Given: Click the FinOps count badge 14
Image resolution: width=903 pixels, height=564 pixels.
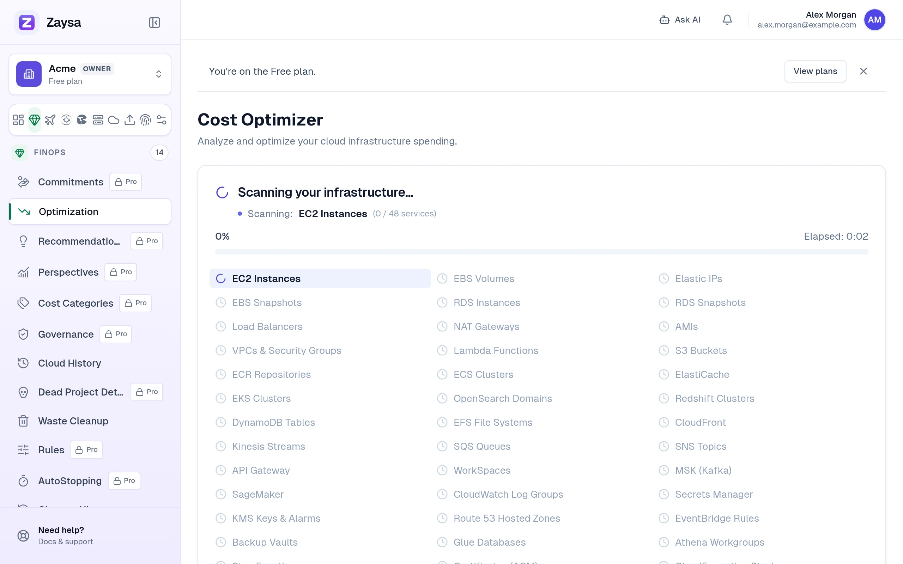Looking at the screenshot, I should point(159,152).
